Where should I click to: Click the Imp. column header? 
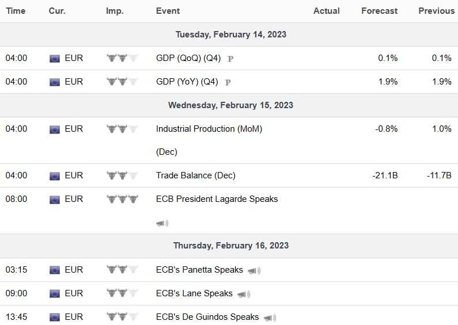point(115,11)
